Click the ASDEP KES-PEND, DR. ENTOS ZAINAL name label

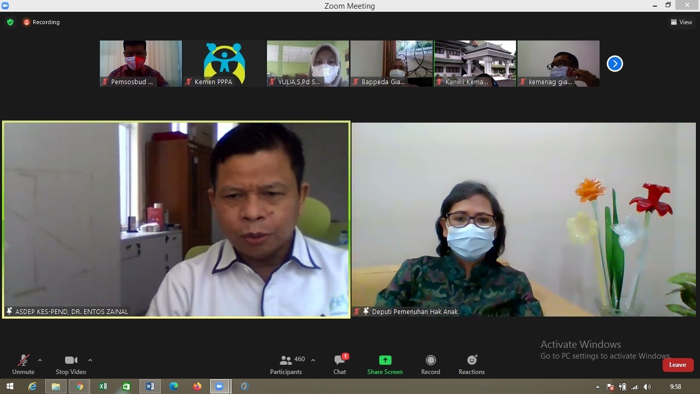72,311
